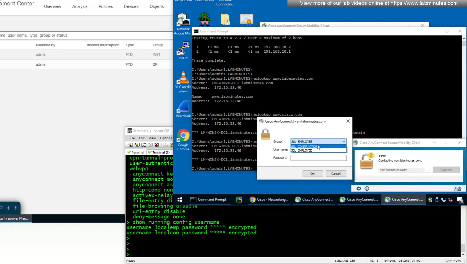467x264 pixels.
Task: Launch Wireshark from the desktop
Action: click(183, 109)
